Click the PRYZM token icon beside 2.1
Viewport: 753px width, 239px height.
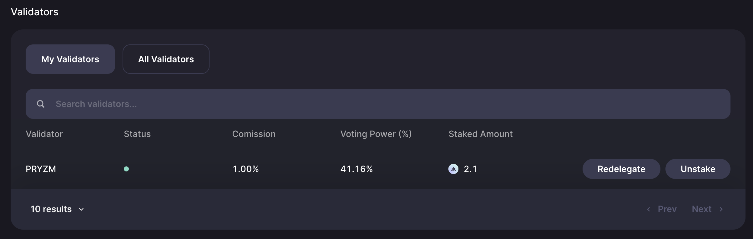tap(453, 169)
